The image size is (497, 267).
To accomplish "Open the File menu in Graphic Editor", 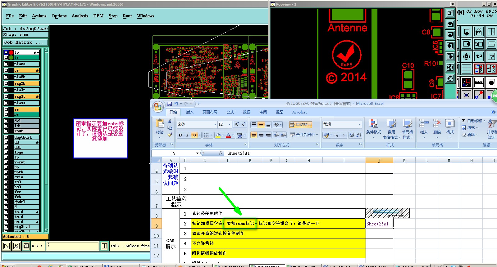I will point(10,16).
